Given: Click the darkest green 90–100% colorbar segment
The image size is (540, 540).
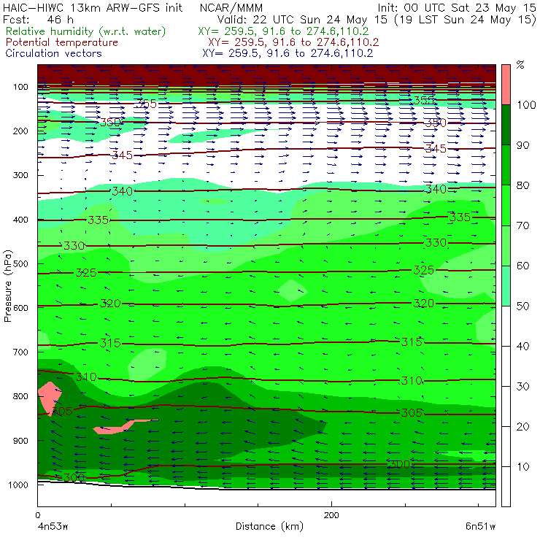Looking at the screenshot, I should 506,125.
